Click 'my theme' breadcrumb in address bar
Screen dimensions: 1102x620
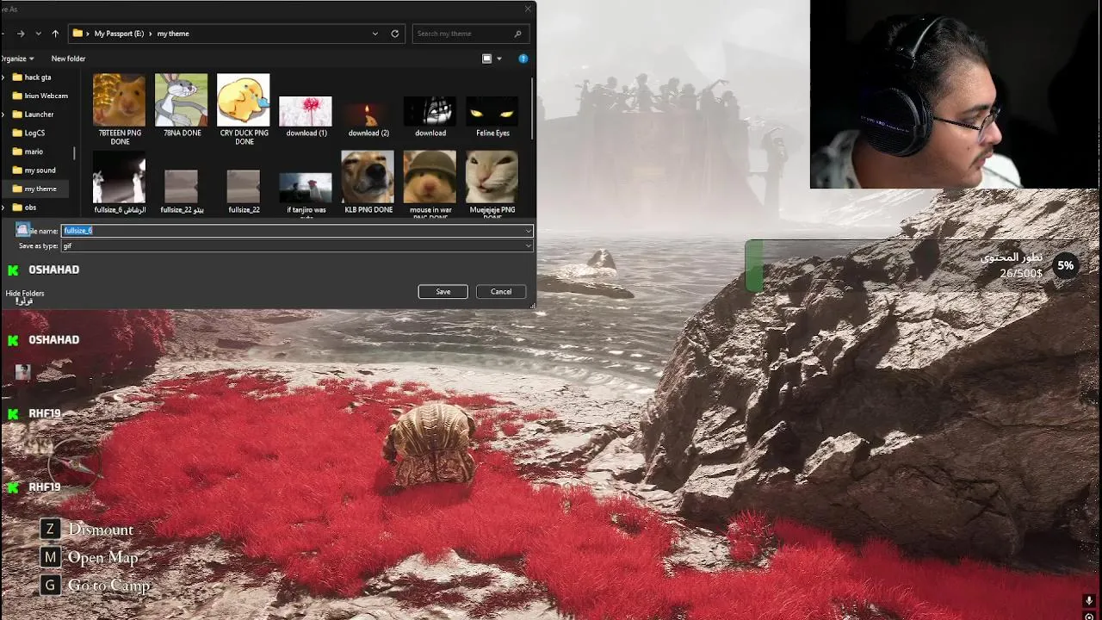click(x=173, y=34)
